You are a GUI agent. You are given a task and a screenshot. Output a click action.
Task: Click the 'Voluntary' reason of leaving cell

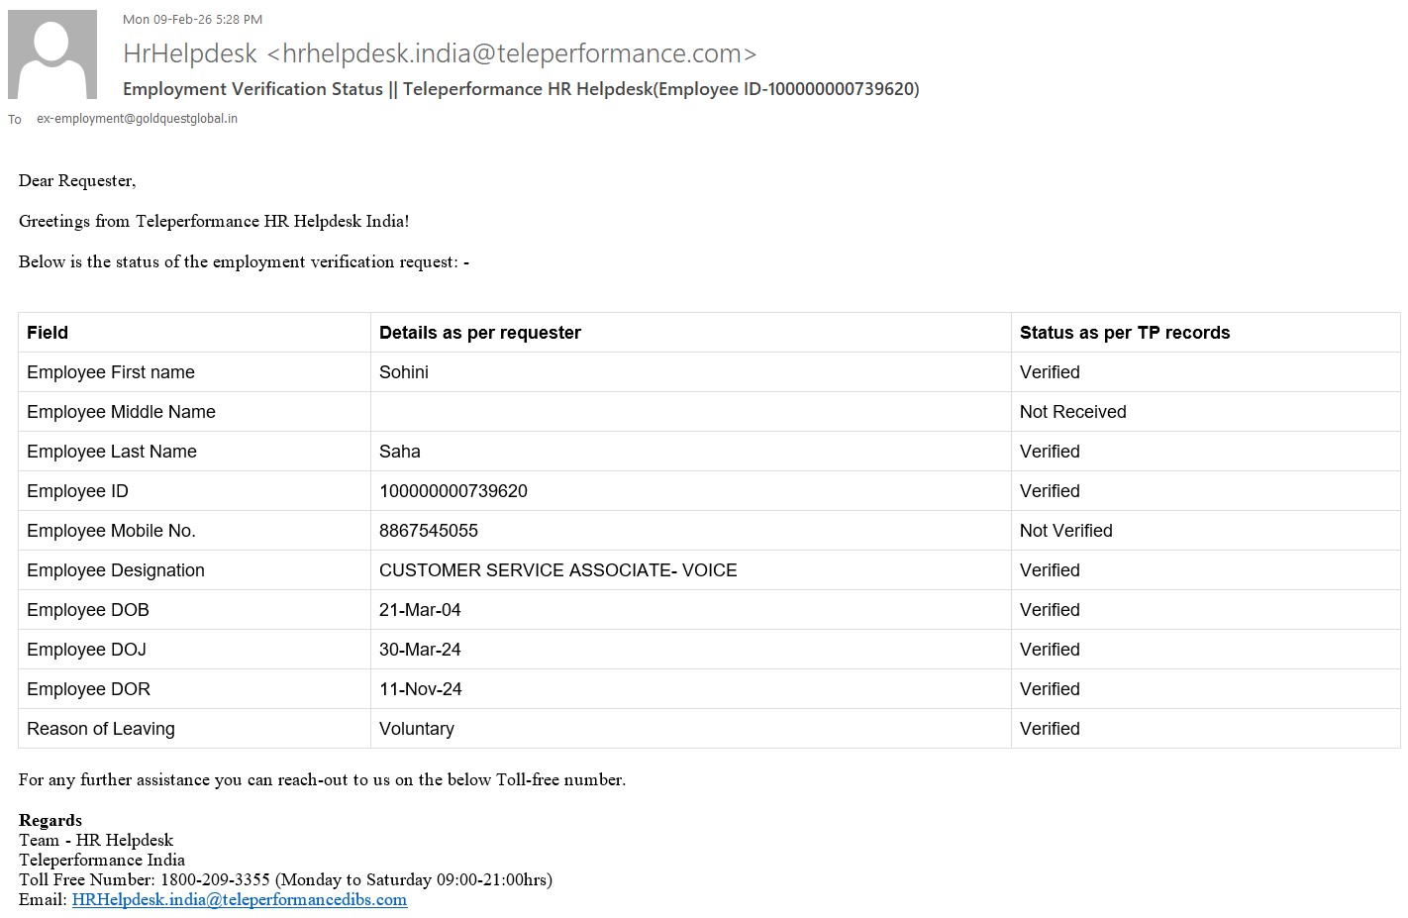(417, 729)
